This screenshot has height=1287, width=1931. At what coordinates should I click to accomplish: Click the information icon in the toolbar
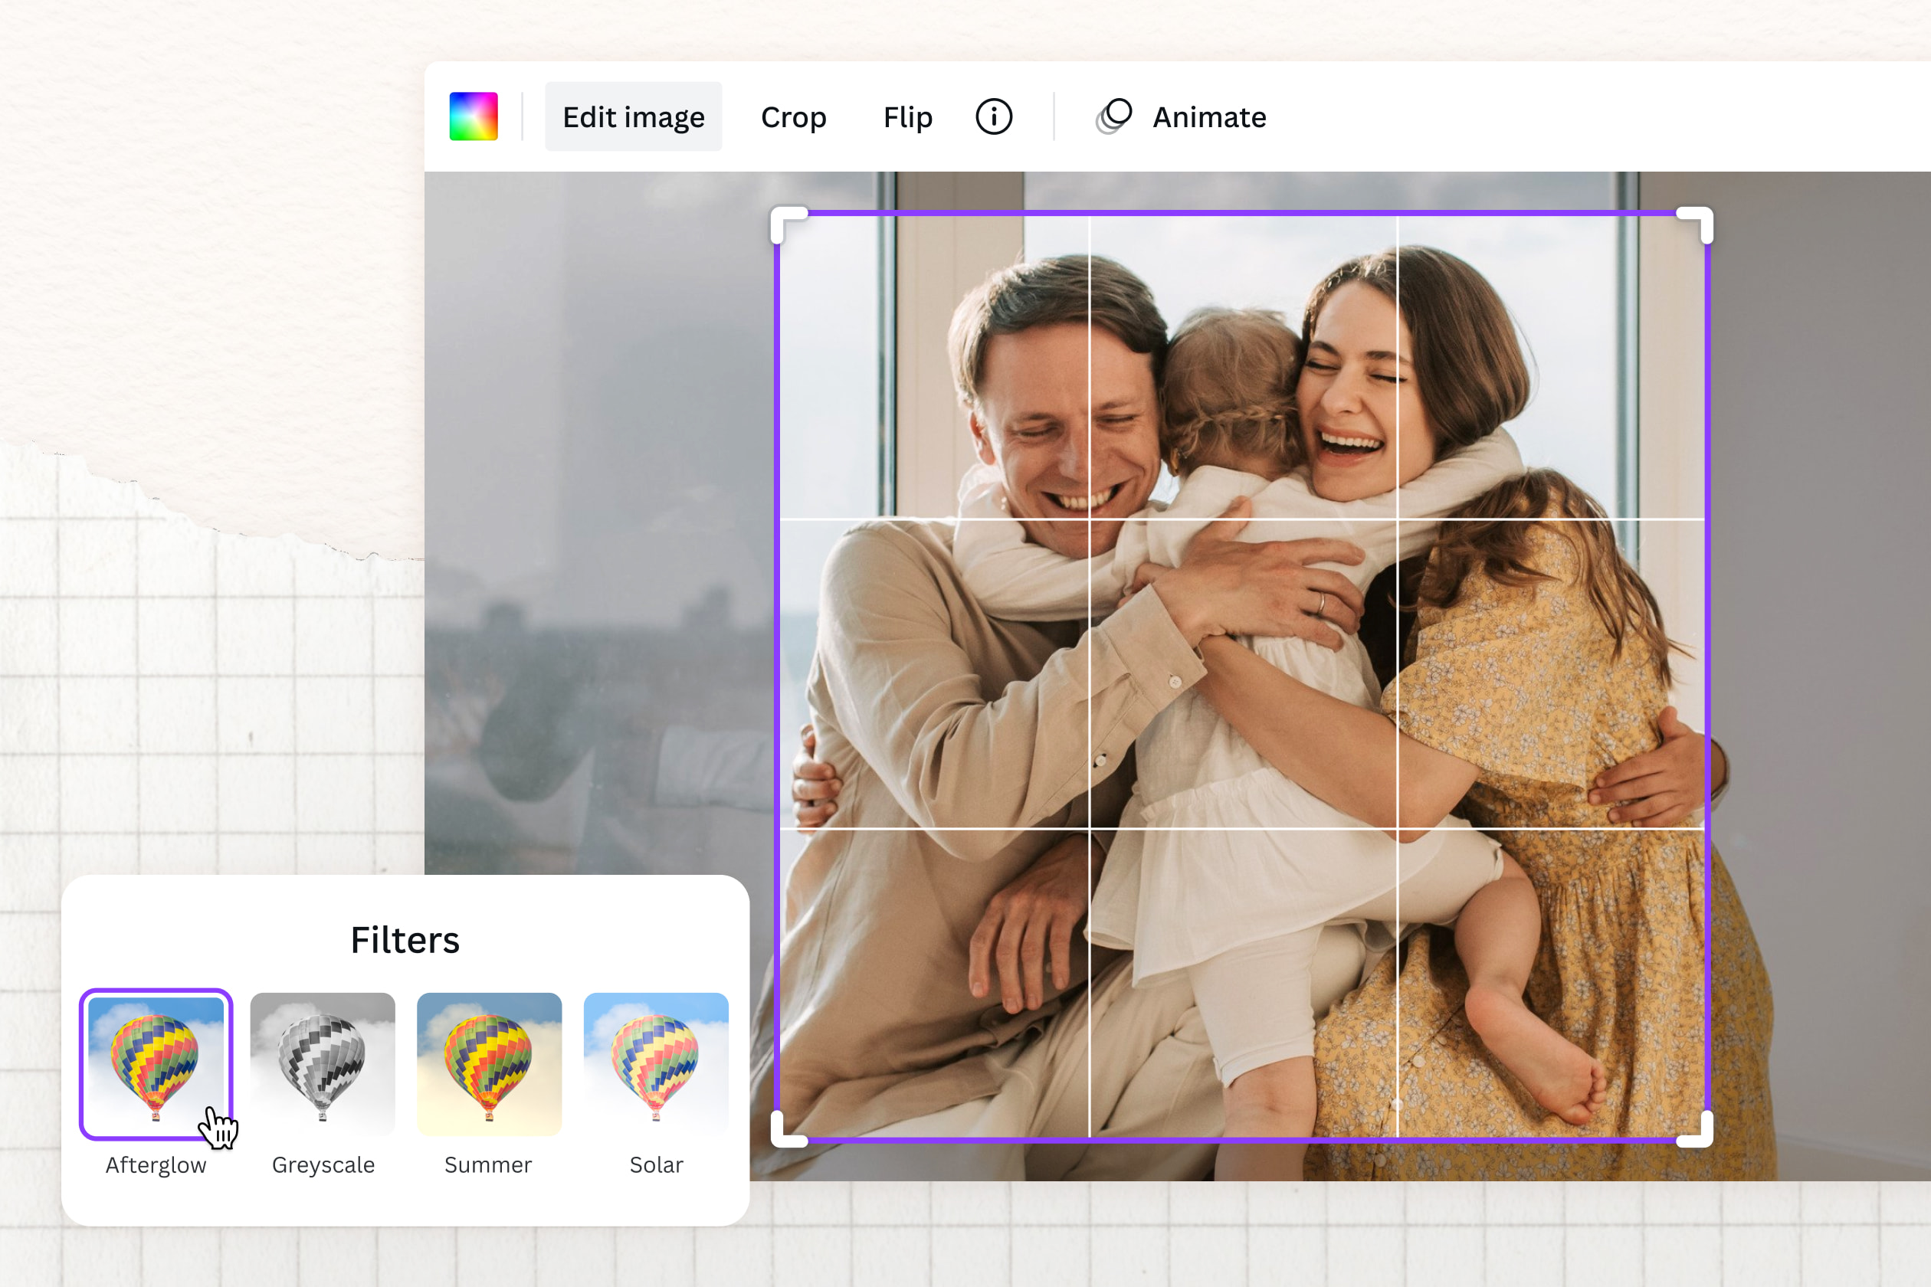click(993, 116)
